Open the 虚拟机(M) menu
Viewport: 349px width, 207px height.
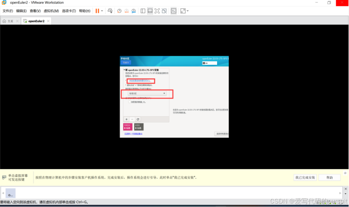point(51,11)
